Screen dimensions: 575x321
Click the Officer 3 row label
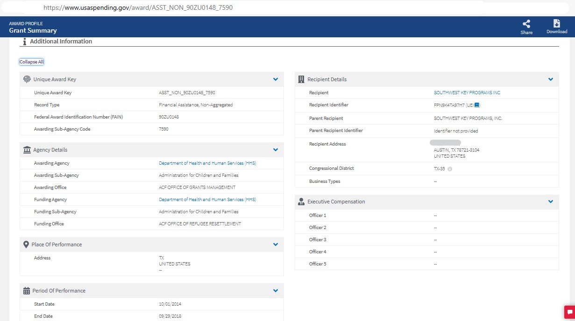tap(318, 240)
